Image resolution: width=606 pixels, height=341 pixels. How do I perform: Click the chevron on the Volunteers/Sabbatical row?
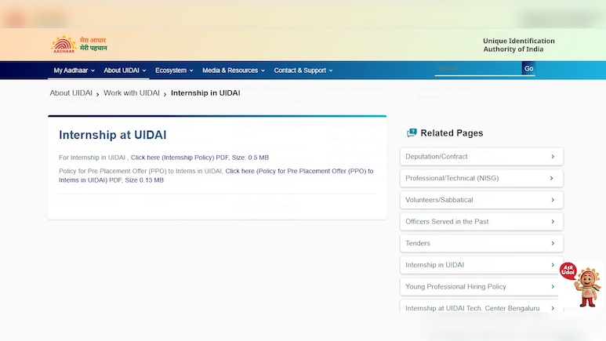click(x=553, y=200)
